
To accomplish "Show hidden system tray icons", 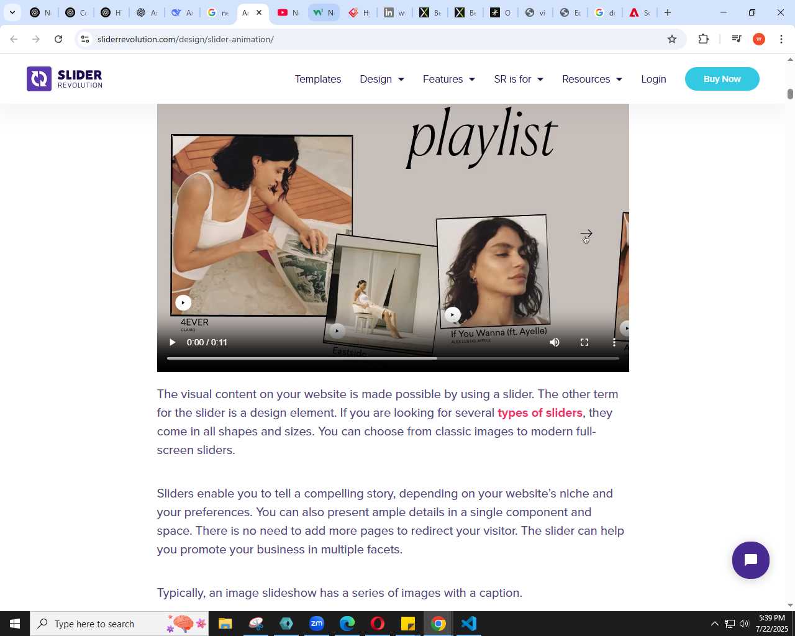I will [x=714, y=624].
